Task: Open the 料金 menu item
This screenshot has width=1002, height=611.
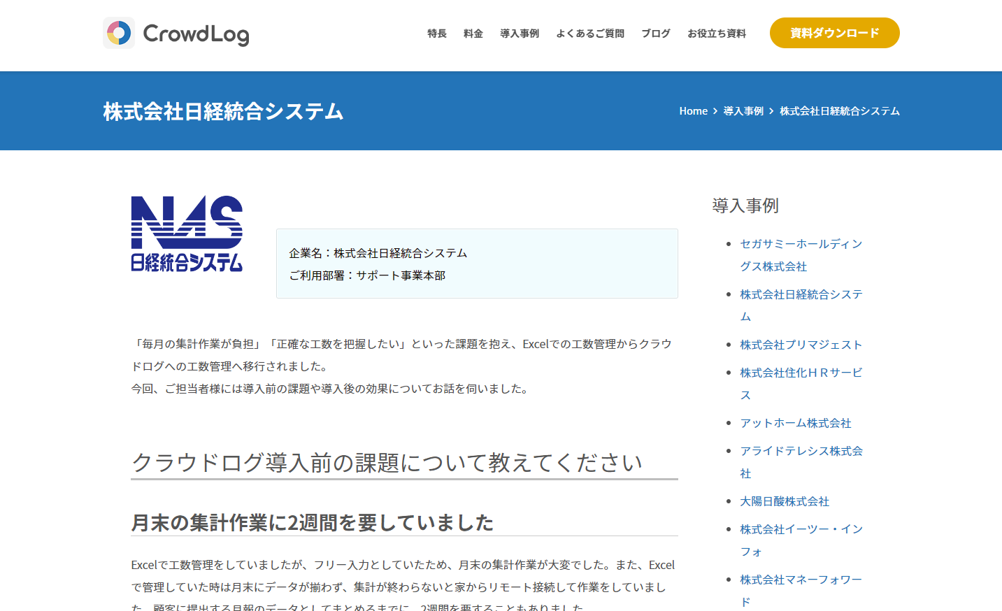Action: pyautogui.click(x=473, y=34)
